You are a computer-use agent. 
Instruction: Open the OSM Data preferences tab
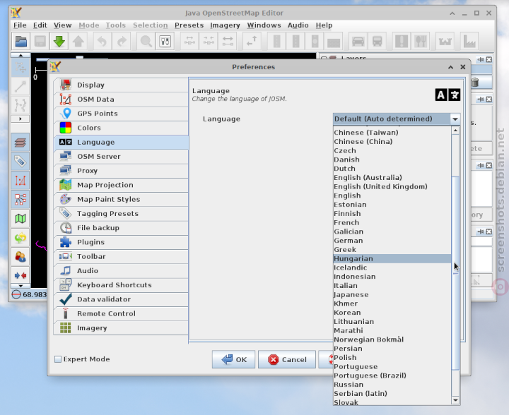(121, 99)
